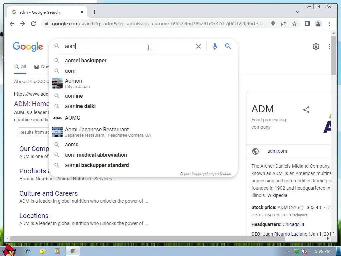Open the location pin icon in address bar
Screen dimensions: 341x256
pos(273,24)
